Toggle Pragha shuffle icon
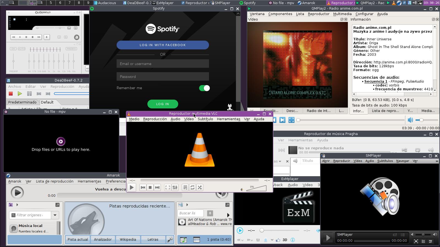This screenshot has height=247, width=440. [405, 150]
